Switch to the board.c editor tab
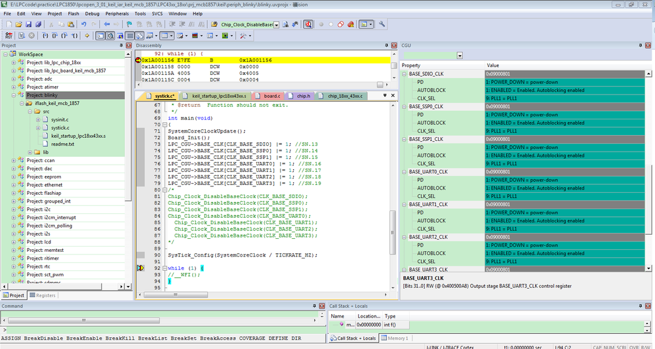 [271, 96]
